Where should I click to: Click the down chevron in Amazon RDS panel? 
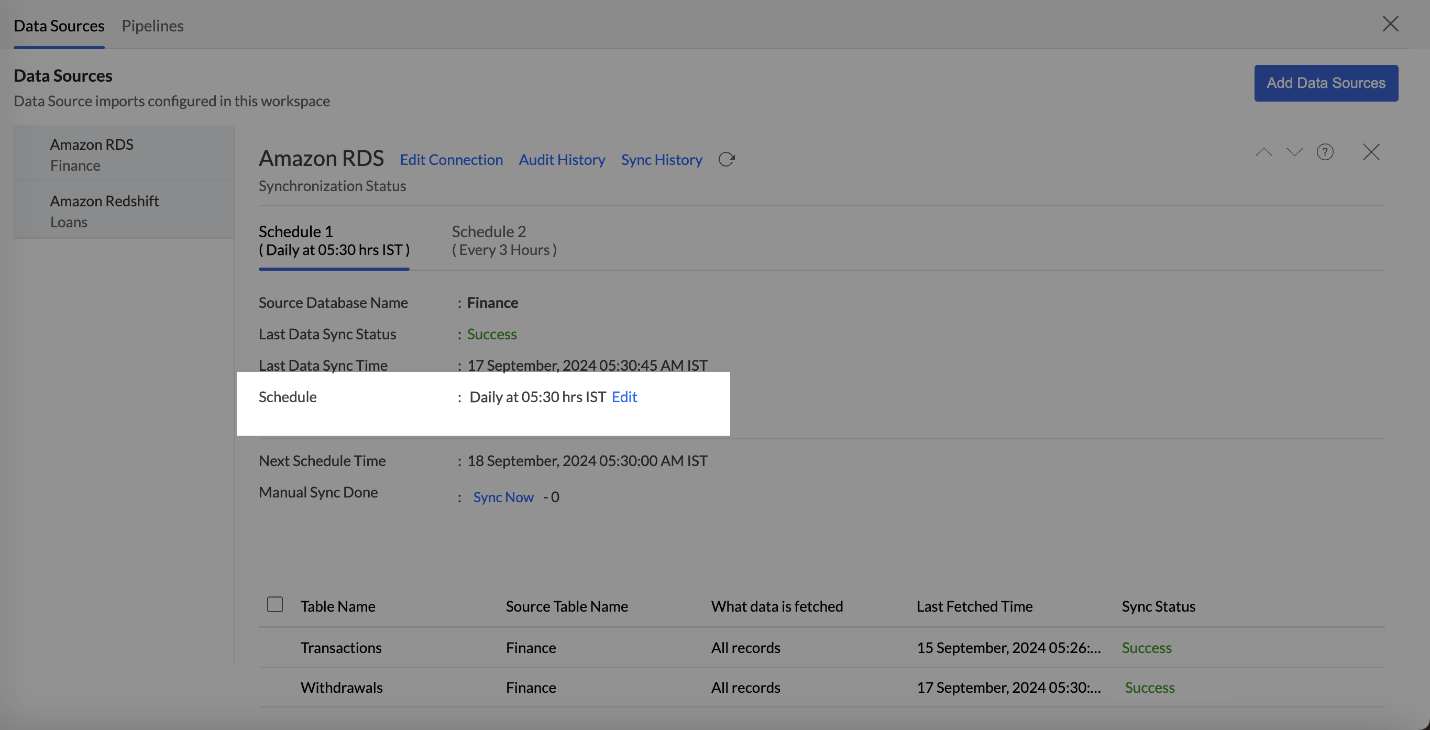(x=1294, y=152)
